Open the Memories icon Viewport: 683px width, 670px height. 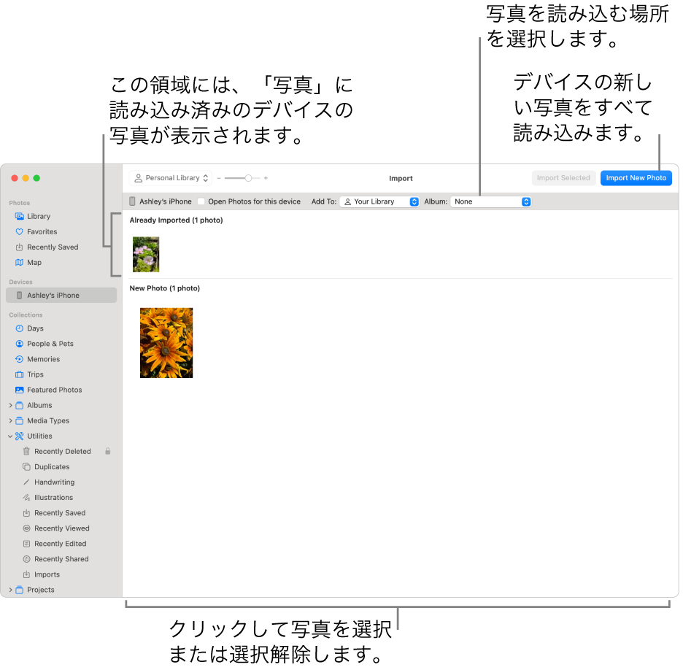19,359
